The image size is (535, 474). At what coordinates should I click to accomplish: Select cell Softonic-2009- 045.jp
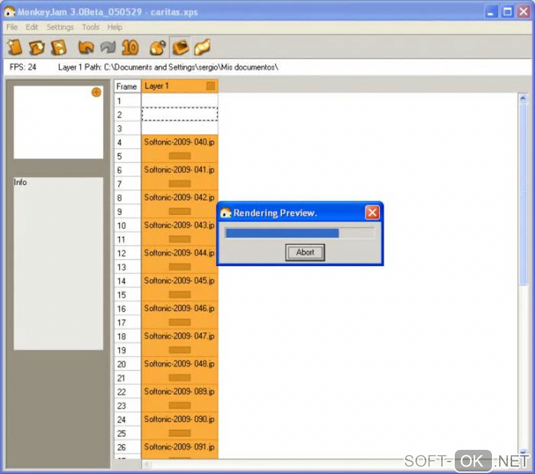179,280
